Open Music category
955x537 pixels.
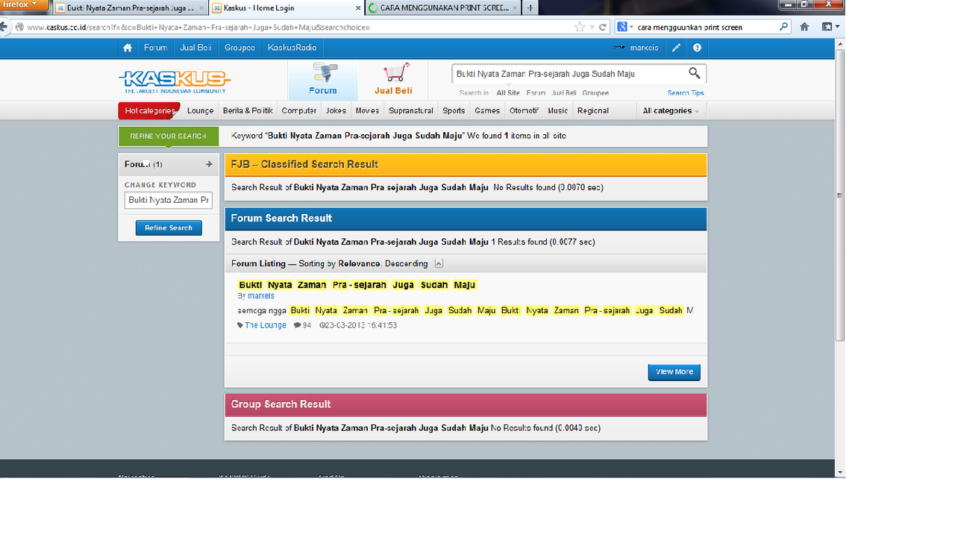tap(558, 110)
